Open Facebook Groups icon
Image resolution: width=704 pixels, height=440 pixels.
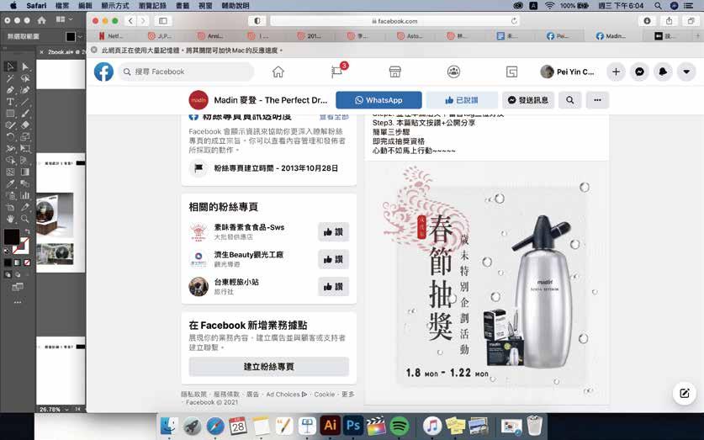[453, 72]
